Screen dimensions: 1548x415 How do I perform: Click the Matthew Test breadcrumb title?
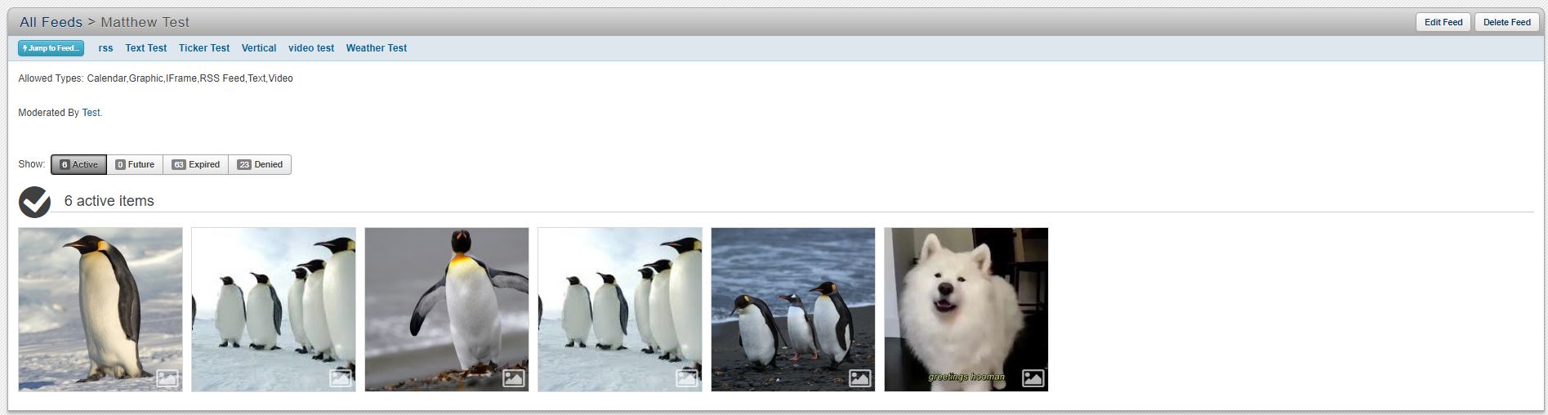click(145, 22)
